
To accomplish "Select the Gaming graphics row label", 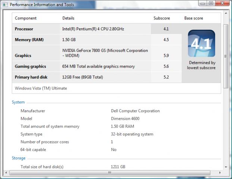I will pyautogui.click(x=30, y=66).
